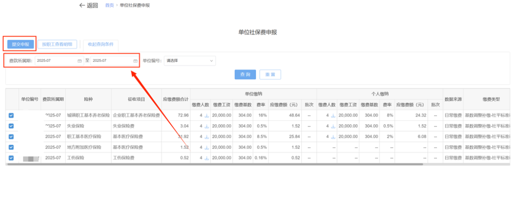Go to 首页 in breadcrumb
Screen dimensions: 514x206
point(109,6)
